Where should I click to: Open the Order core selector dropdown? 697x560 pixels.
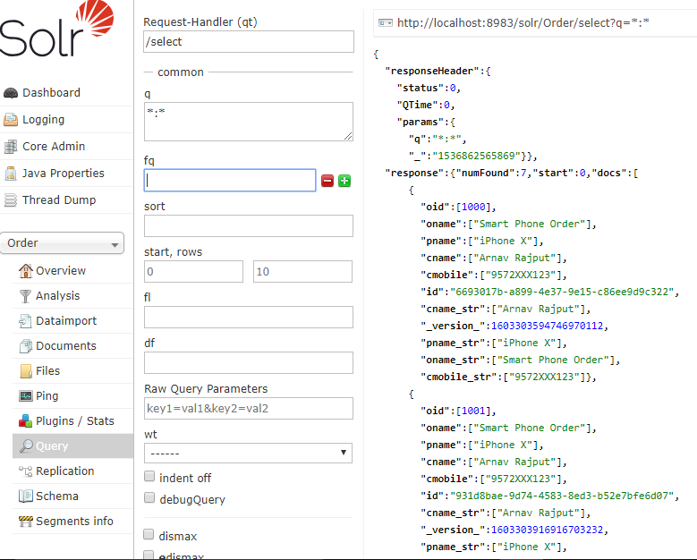click(x=63, y=243)
